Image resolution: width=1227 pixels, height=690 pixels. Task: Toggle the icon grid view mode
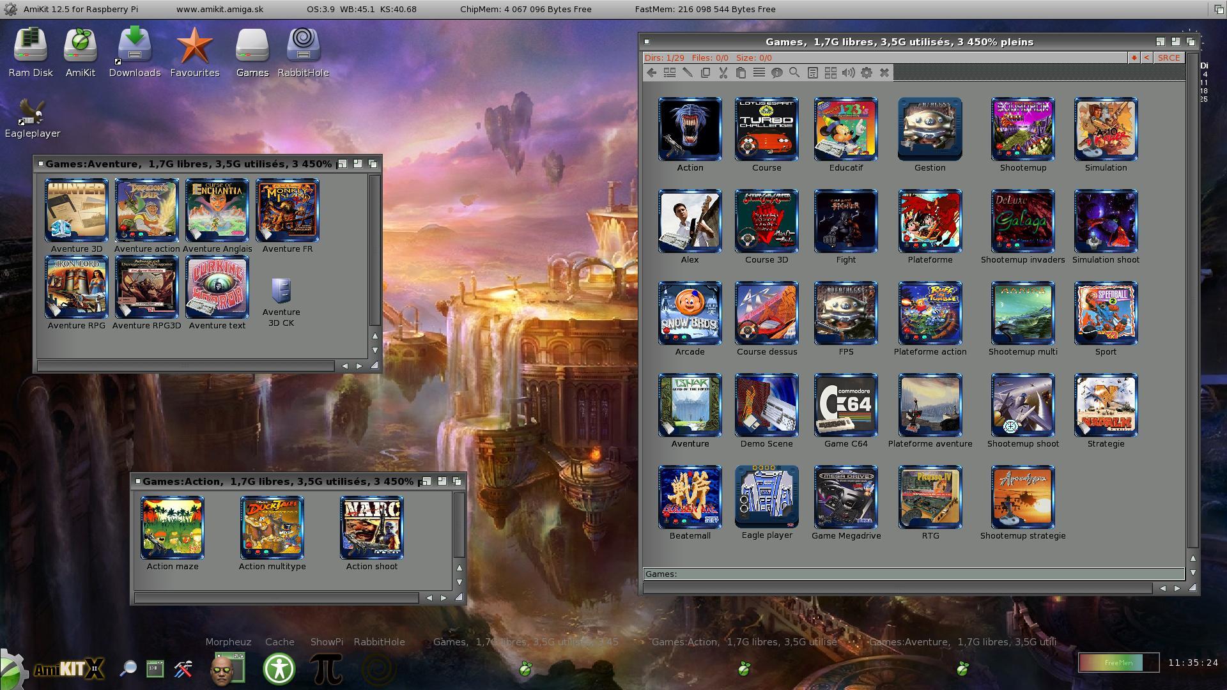830,73
